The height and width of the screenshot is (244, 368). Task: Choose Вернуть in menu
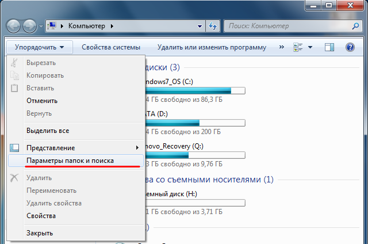point(76,113)
